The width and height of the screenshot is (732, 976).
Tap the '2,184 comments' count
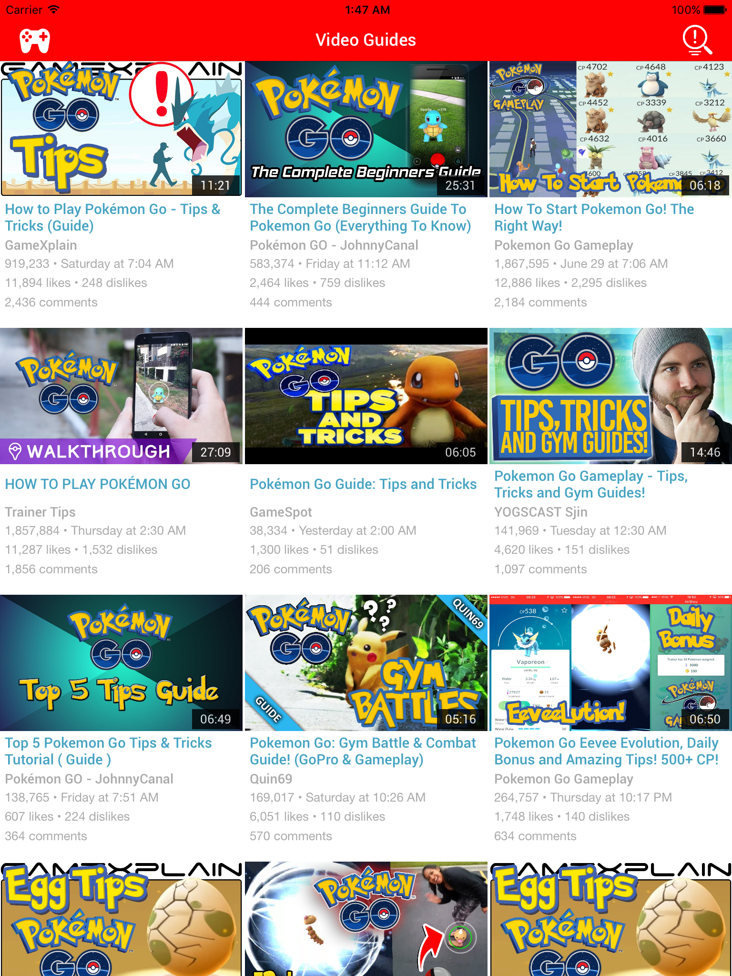click(x=540, y=303)
